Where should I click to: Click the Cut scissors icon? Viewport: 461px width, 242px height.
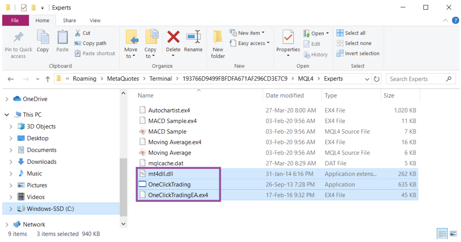click(78, 33)
